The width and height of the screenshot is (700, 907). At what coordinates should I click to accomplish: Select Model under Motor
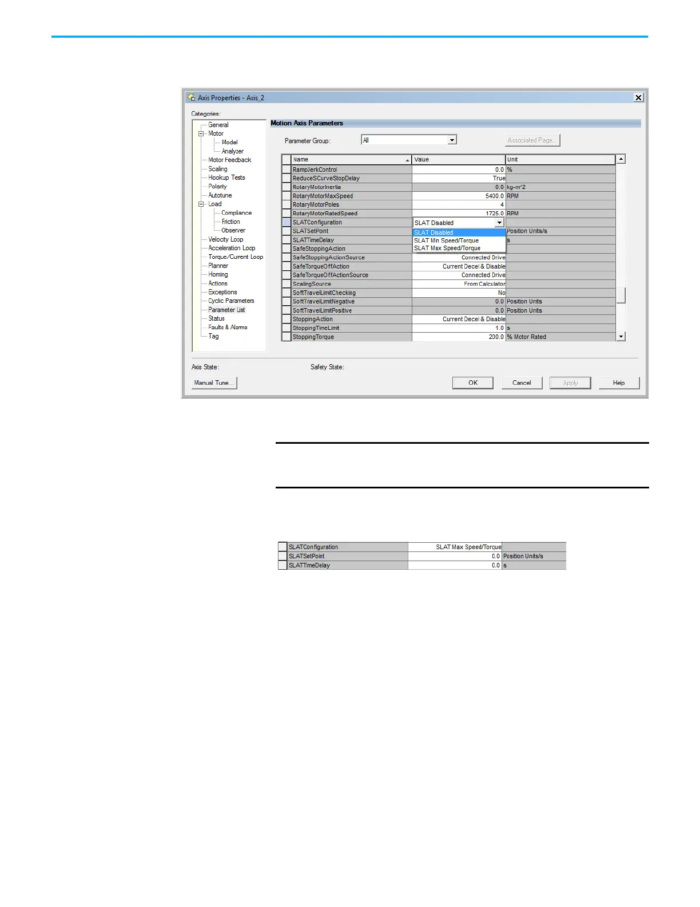pos(230,143)
